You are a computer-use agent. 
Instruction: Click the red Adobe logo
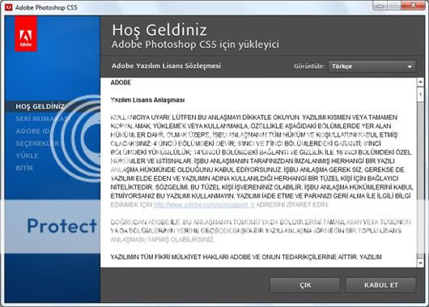coord(26,34)
